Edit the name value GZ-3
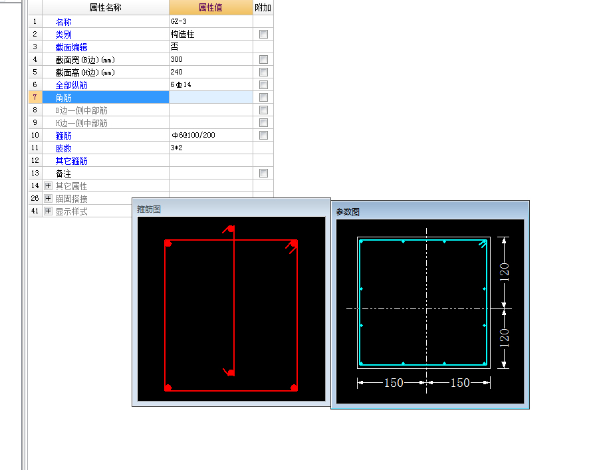Screen dimensions: 593x470 211,21
